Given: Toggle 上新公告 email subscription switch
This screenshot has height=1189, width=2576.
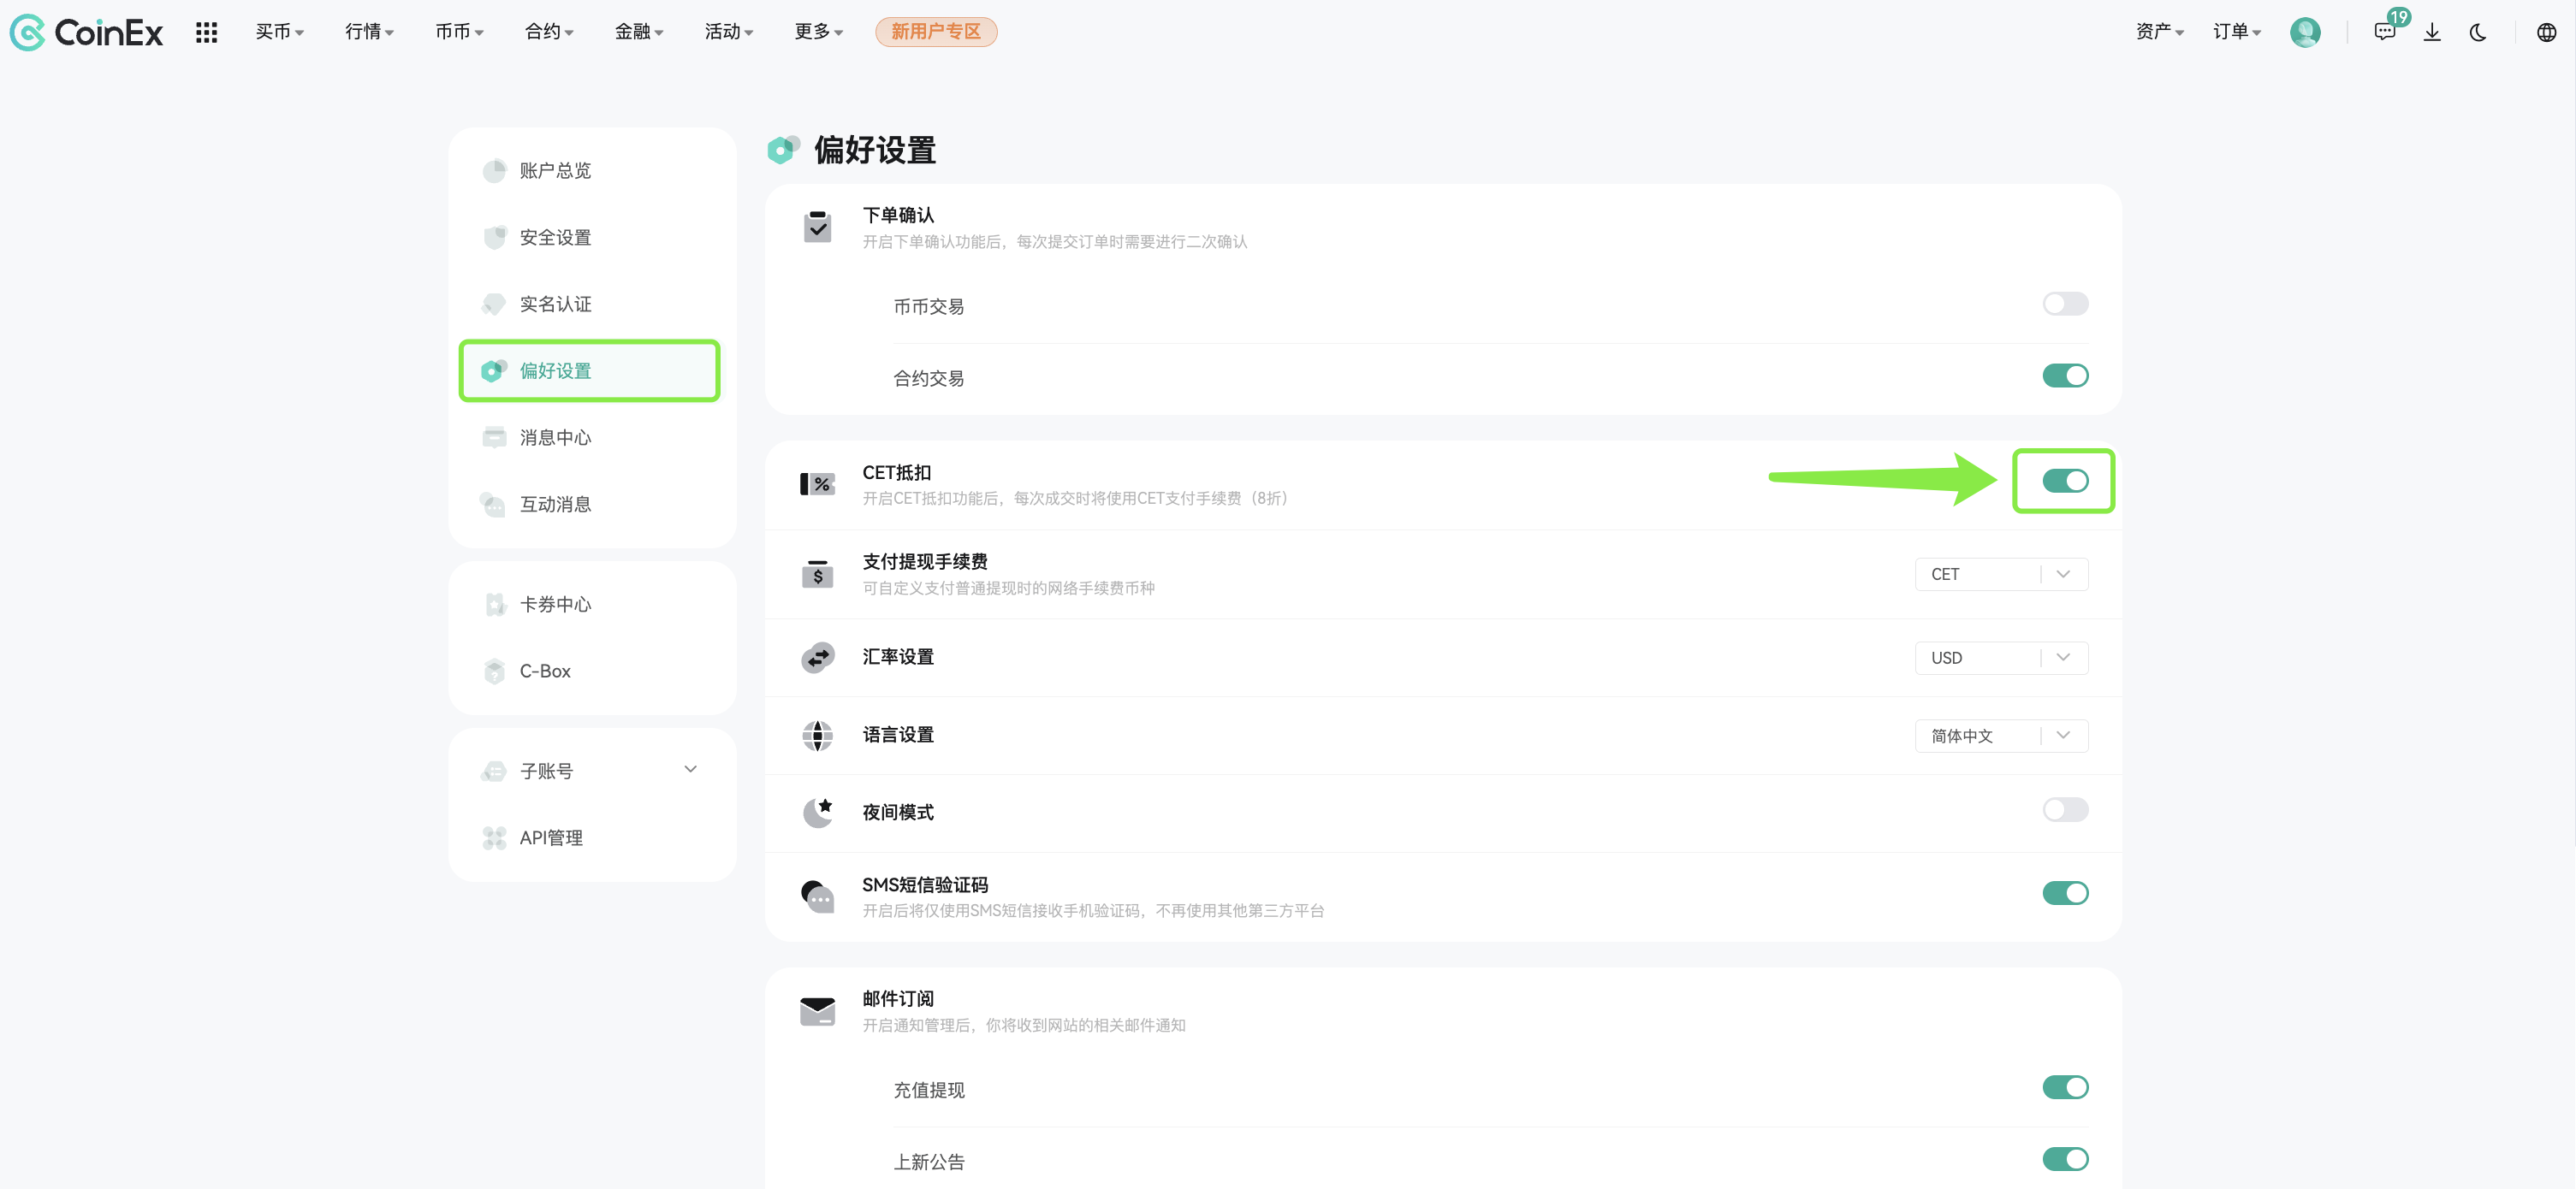Looking at the screenshot, I should click(2065, 1159).
